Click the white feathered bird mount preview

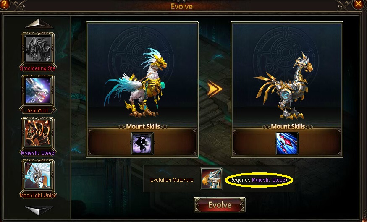[136, 83]
